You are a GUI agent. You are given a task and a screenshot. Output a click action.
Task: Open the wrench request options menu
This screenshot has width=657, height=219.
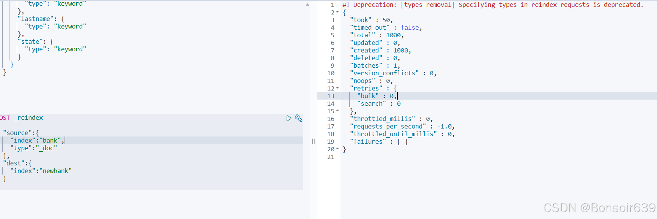(299, 118)
